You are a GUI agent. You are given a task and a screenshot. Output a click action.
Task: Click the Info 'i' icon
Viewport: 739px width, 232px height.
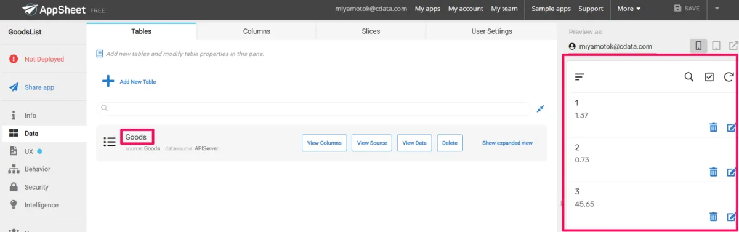(x=13, y=115)
